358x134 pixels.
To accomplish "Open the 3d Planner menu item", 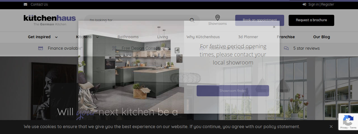I will click(248, 37).
